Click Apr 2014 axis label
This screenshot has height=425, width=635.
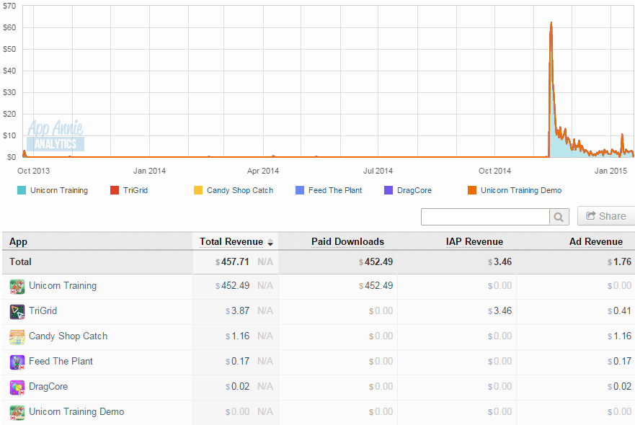pos(263,171)
